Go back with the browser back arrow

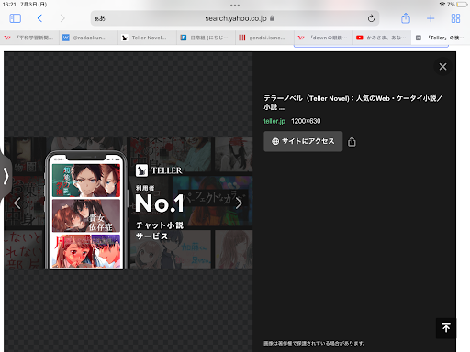click(x=39, y=18)
